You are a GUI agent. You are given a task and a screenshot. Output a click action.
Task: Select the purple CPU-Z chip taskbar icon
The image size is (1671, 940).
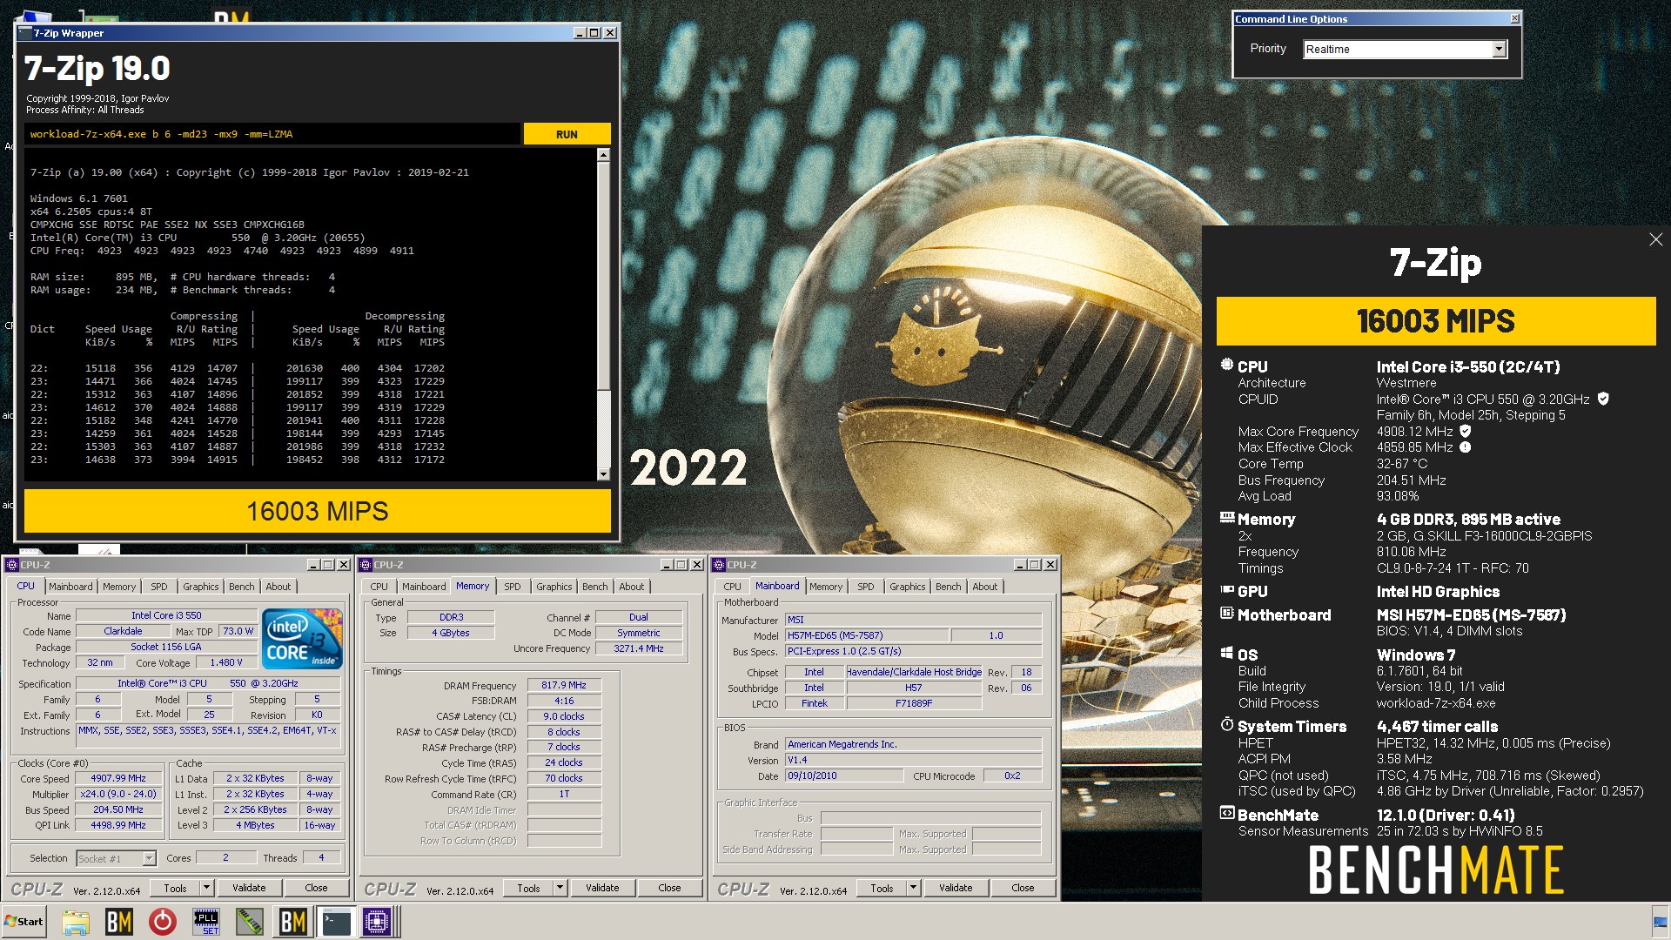pyautogui.click(x=378, y=922)
